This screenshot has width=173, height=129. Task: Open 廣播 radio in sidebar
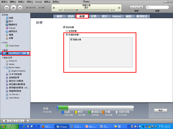tap(11, 35)
